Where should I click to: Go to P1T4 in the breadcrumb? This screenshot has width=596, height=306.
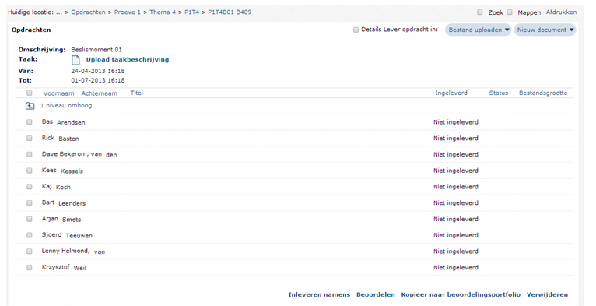192,12
